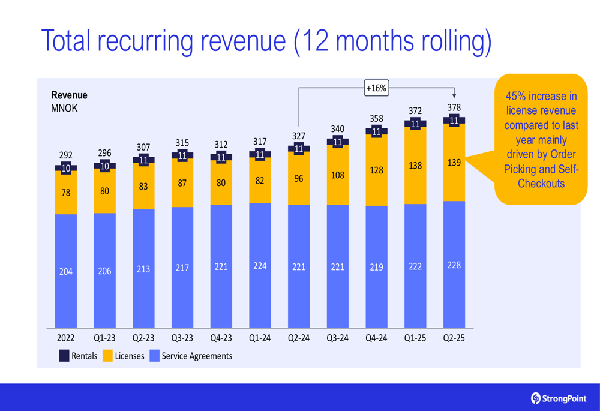Click the Q3-23 x-axis label
Image resolution: width=600 pixels, height=411 pixels.
click(182, 338)
